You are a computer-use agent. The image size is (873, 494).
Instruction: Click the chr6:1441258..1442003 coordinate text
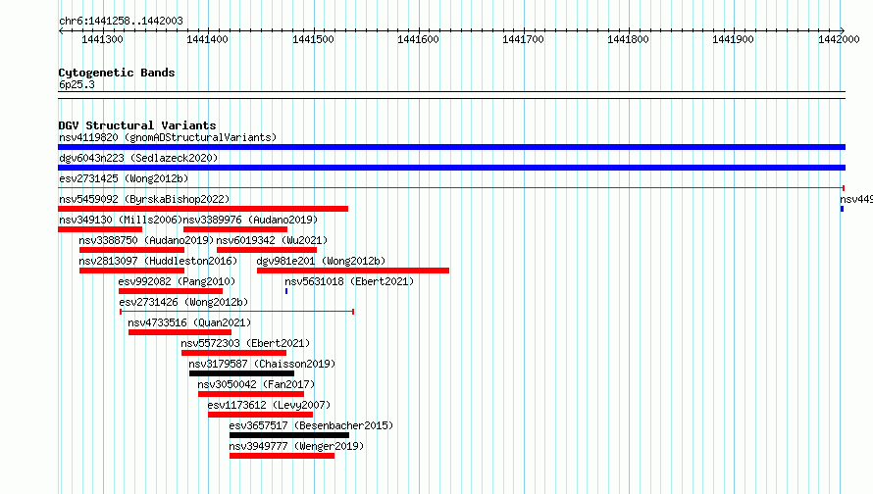tap(121, 21)
